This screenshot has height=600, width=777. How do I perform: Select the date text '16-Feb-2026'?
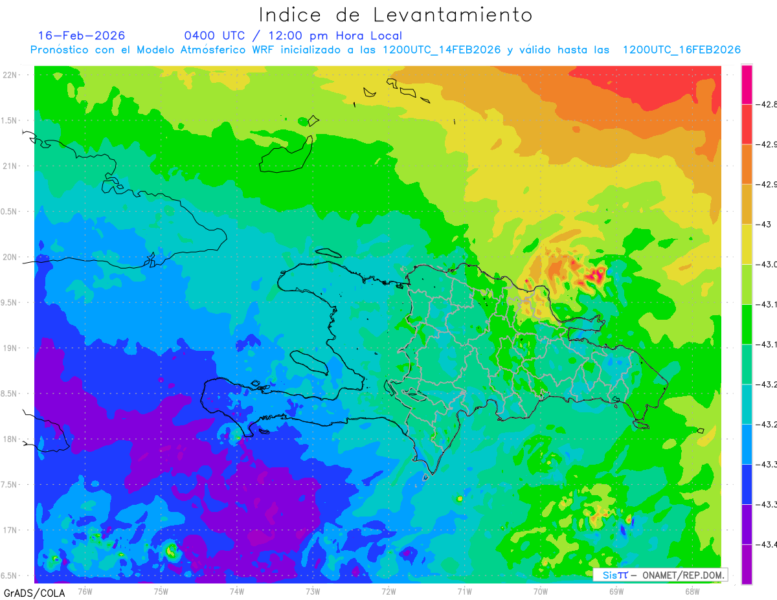(82, 36)
